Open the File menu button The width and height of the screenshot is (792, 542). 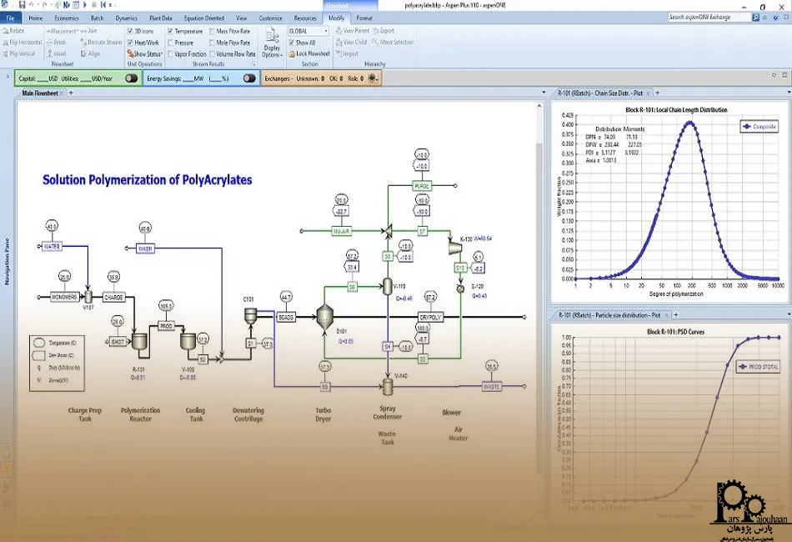(x=11, y=18)
